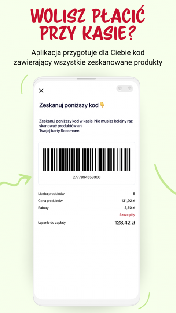Tap the discount amount 3,50 zł

[130, 208]
